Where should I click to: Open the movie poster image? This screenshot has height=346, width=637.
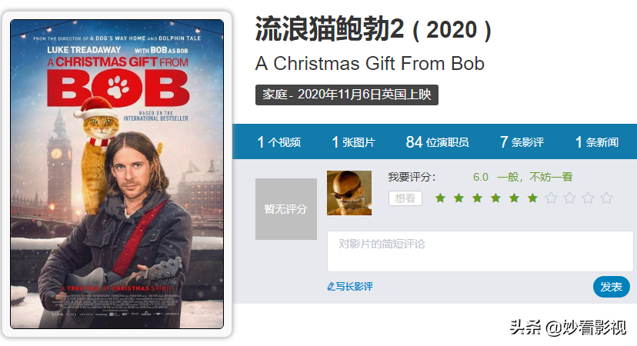point(117,175)
